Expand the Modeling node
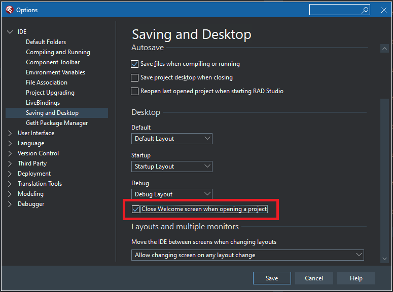The height and width of the screenshot is (292, 393). [x=10, y=194]
